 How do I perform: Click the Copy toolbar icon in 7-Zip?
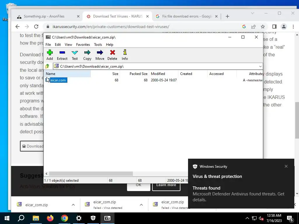click(x=87, y=55)
